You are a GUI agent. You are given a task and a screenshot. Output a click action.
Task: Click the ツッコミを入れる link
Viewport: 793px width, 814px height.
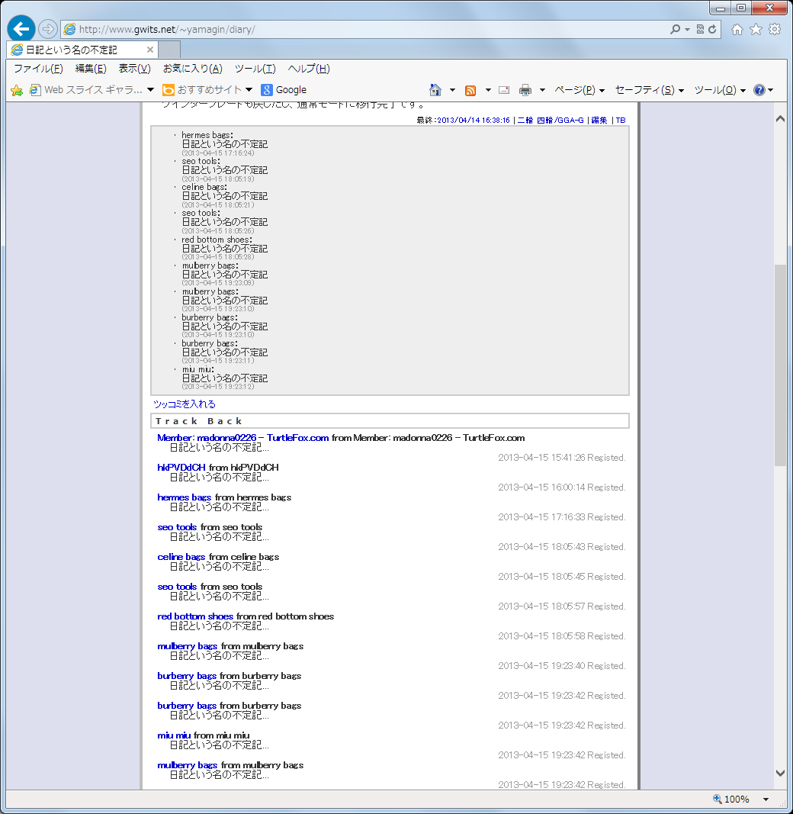tap(185, 404)
